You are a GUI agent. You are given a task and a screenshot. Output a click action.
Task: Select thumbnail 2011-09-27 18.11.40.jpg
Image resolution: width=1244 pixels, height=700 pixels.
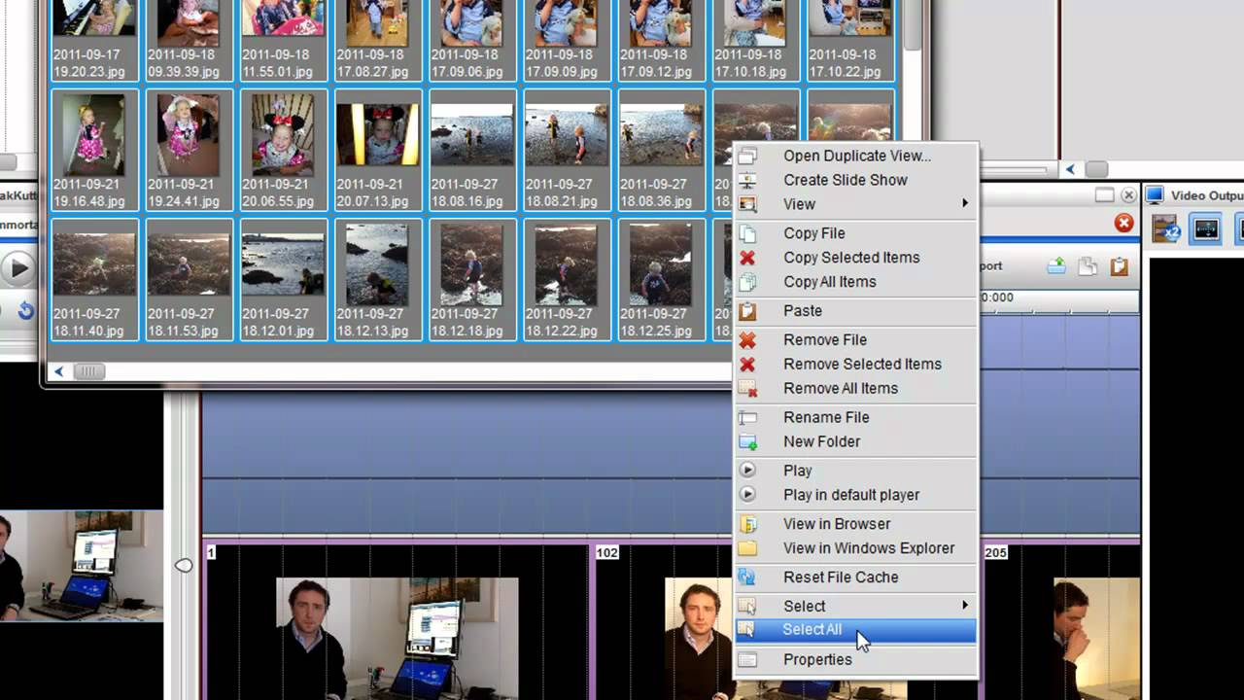pos(94,280)
